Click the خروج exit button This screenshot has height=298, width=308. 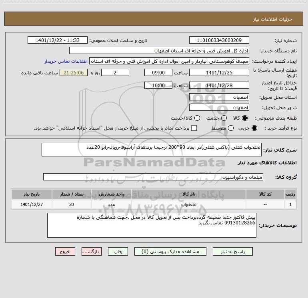[65, 252]
